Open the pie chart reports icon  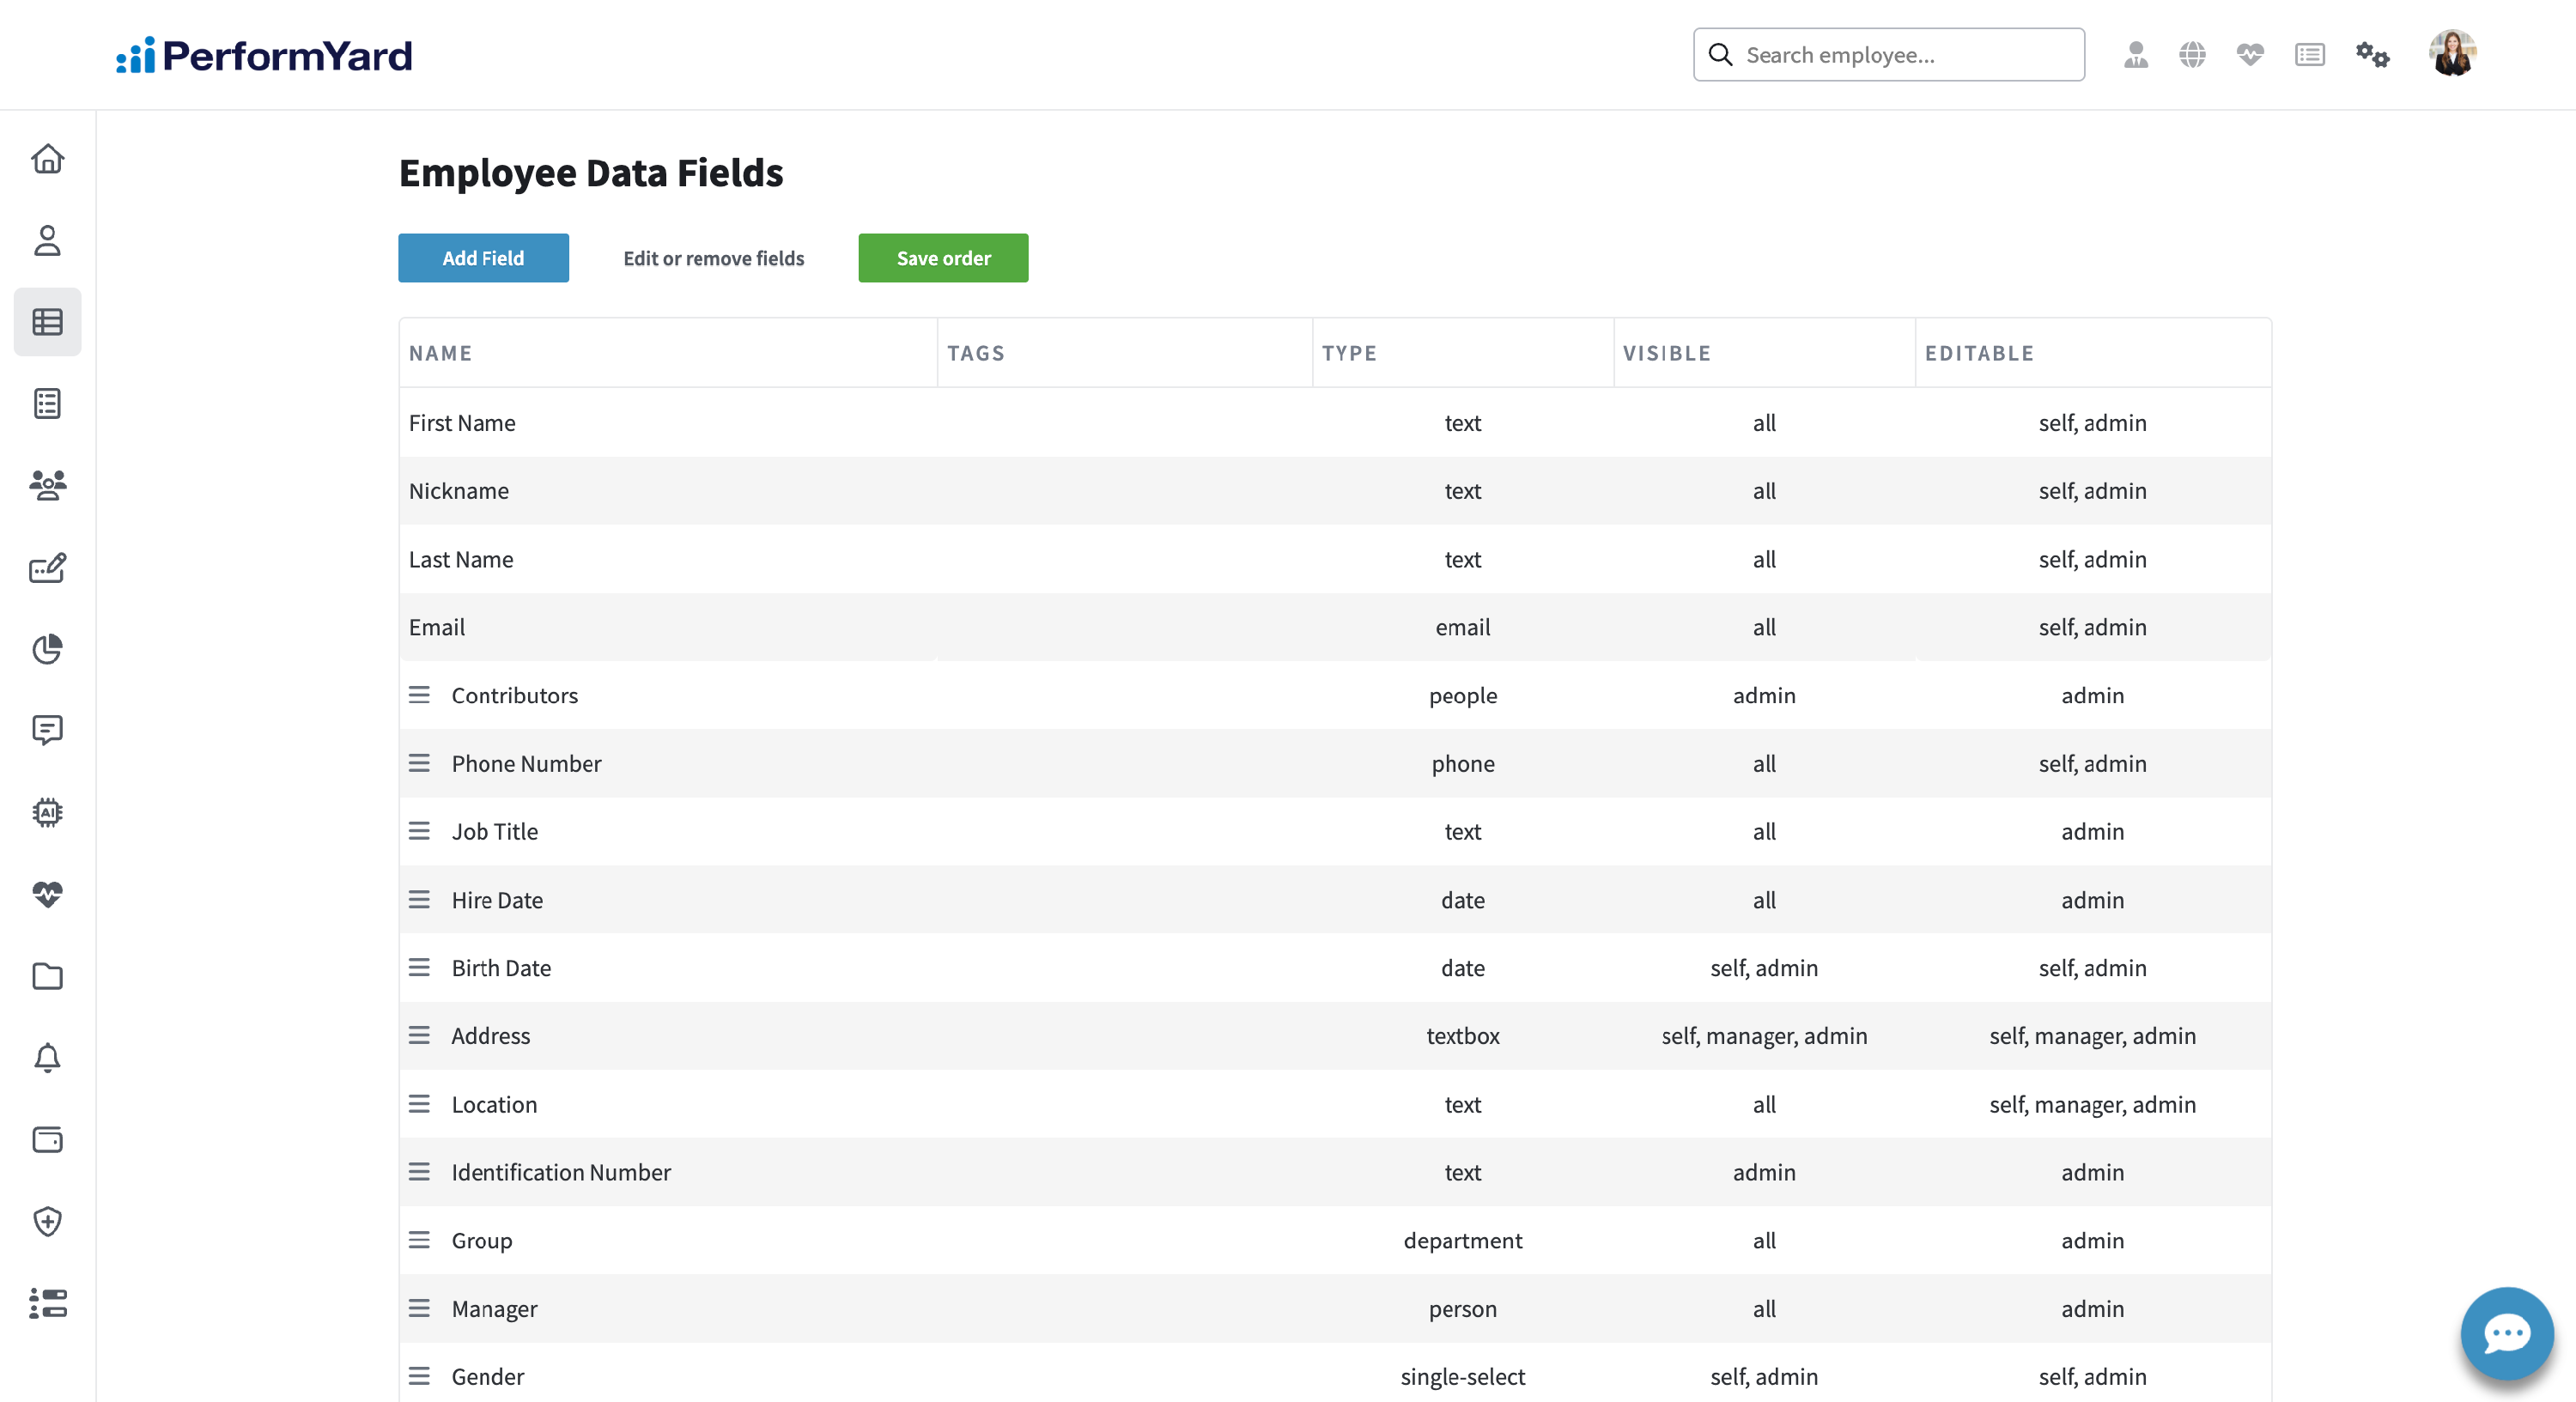[47, 649]
